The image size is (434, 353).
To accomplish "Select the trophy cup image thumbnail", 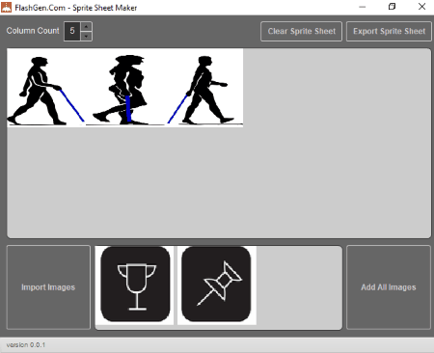I will 135,285.
